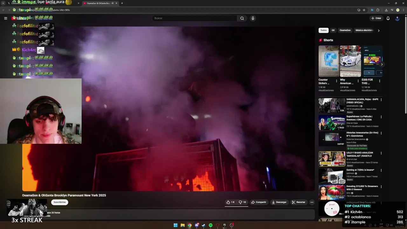Open Chrome three-dot menu
The width and height of the screenshot is (407, 229).
[403, 10]
